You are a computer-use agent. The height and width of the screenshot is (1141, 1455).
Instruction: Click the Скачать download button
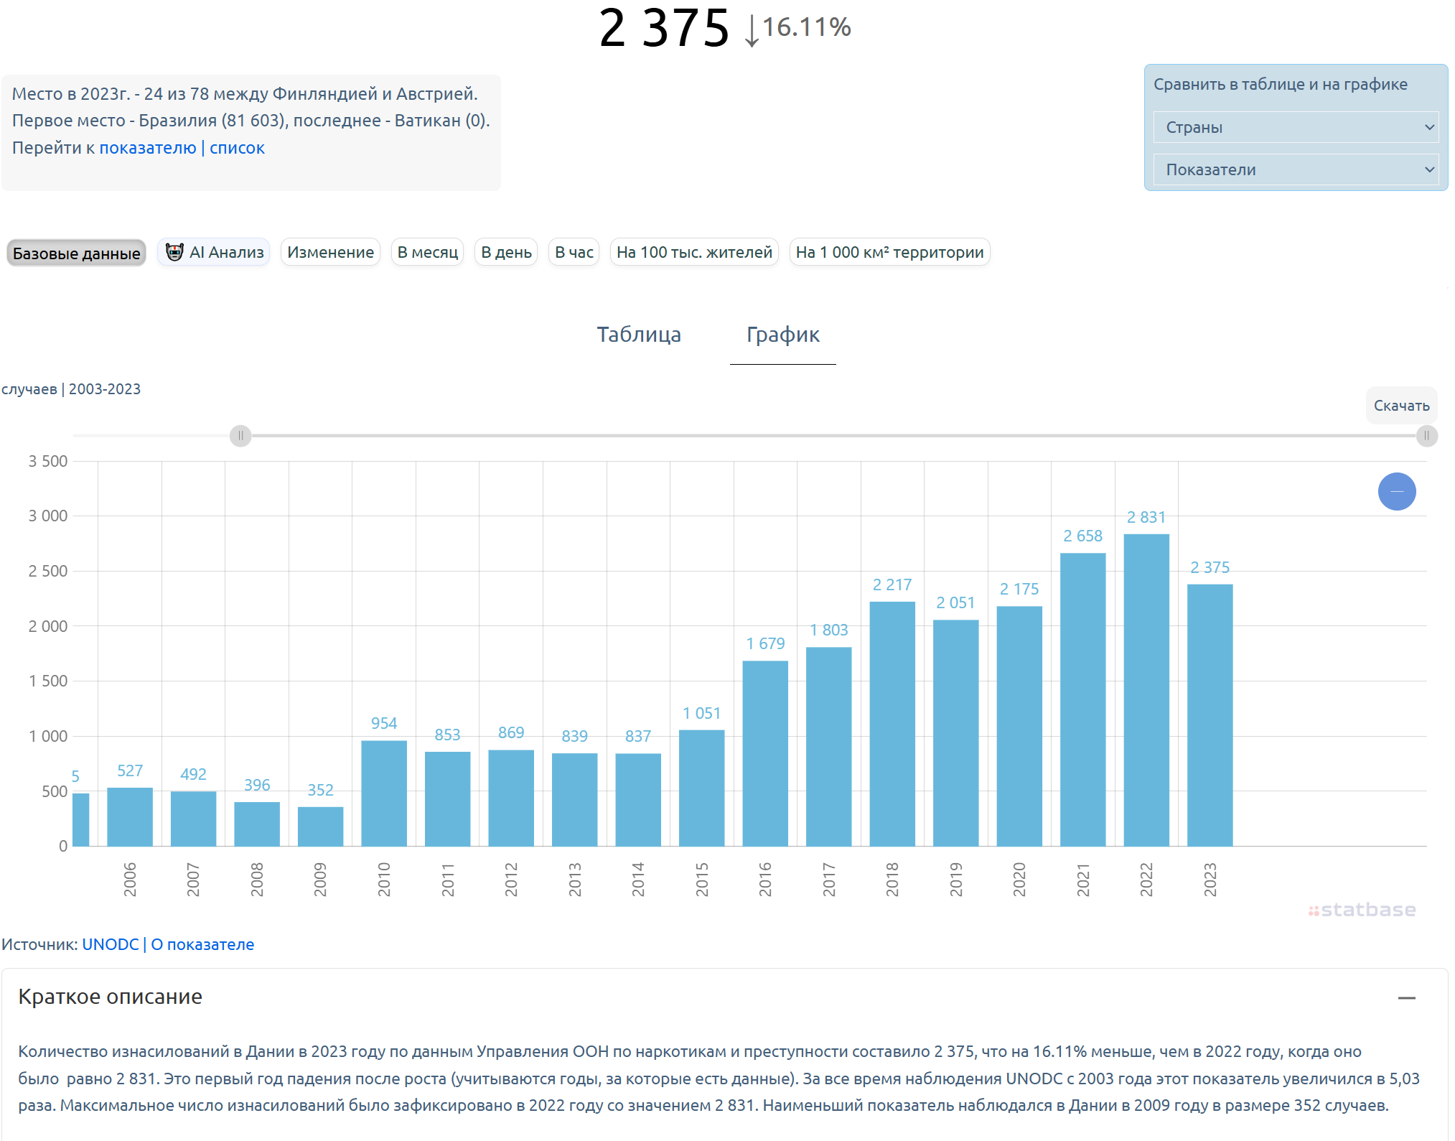click(x=1401, y=406)
